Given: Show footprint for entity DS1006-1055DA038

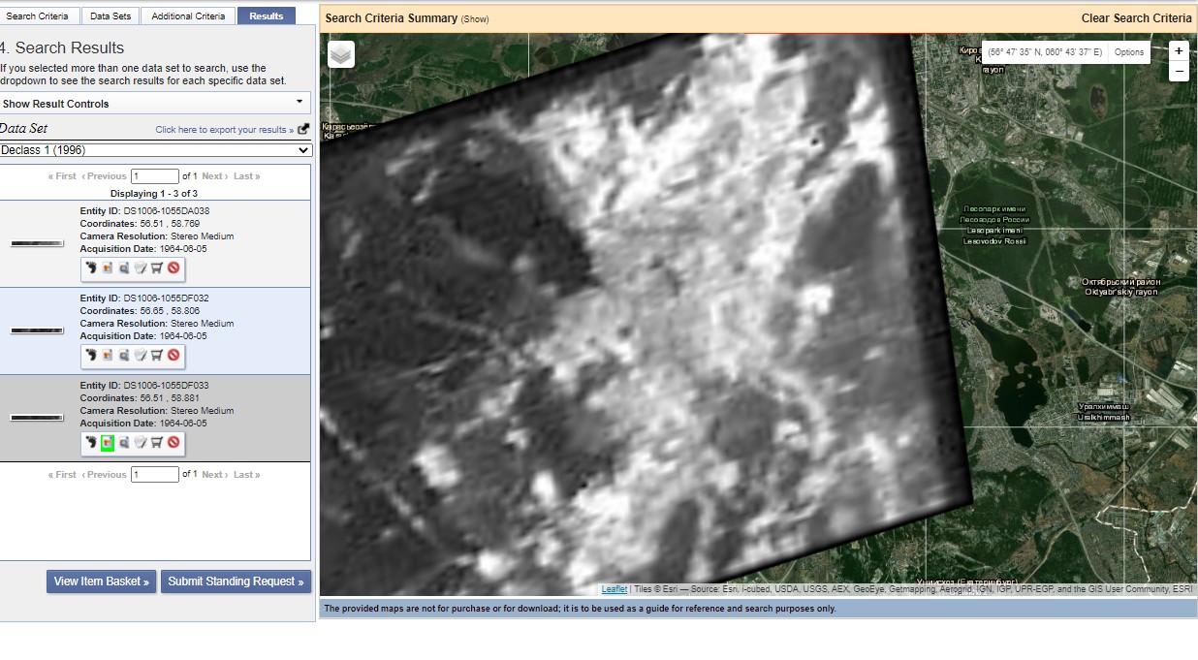Looking at the screenshot, I should click(x=91, y=268).
